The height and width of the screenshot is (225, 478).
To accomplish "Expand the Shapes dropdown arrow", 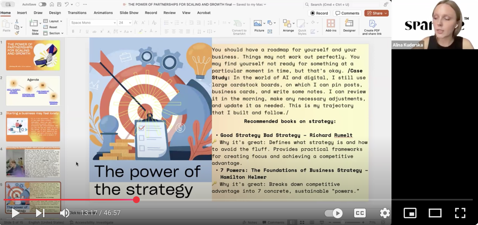I will click(275, 23).
